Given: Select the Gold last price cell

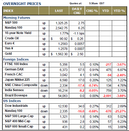Looking at the screenshot, I should click(x=59, y=54).
